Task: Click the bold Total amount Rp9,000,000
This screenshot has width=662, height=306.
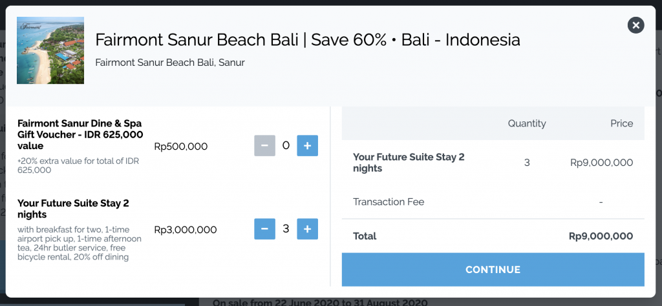Action: 601,236
